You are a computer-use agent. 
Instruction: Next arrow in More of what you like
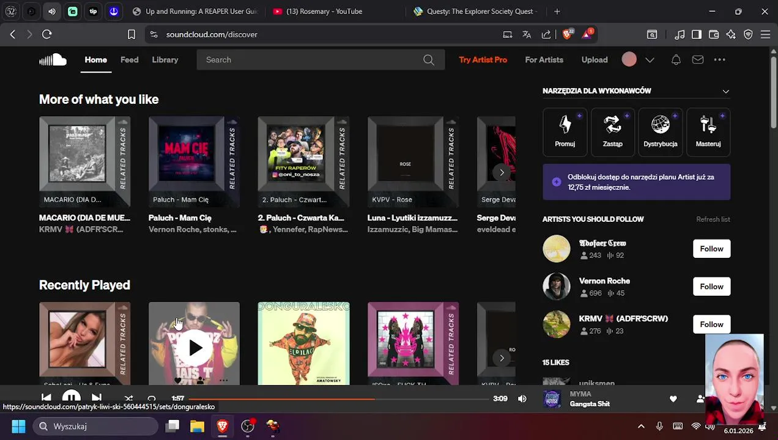point(502,172)
